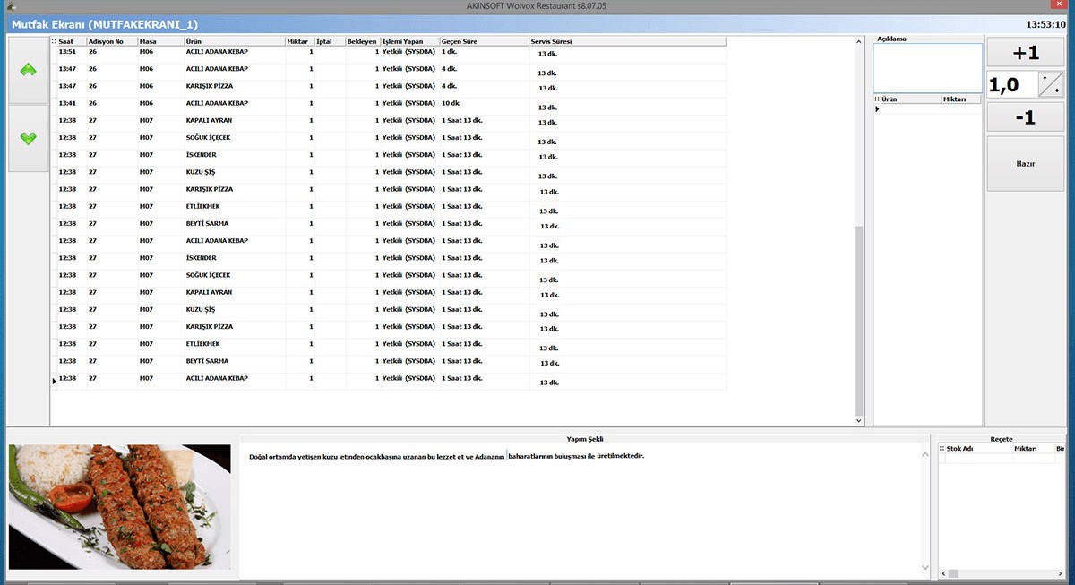Click the Adisyon No column header
This screenshot has width=1075, height=585.
(x=111, y=41)
